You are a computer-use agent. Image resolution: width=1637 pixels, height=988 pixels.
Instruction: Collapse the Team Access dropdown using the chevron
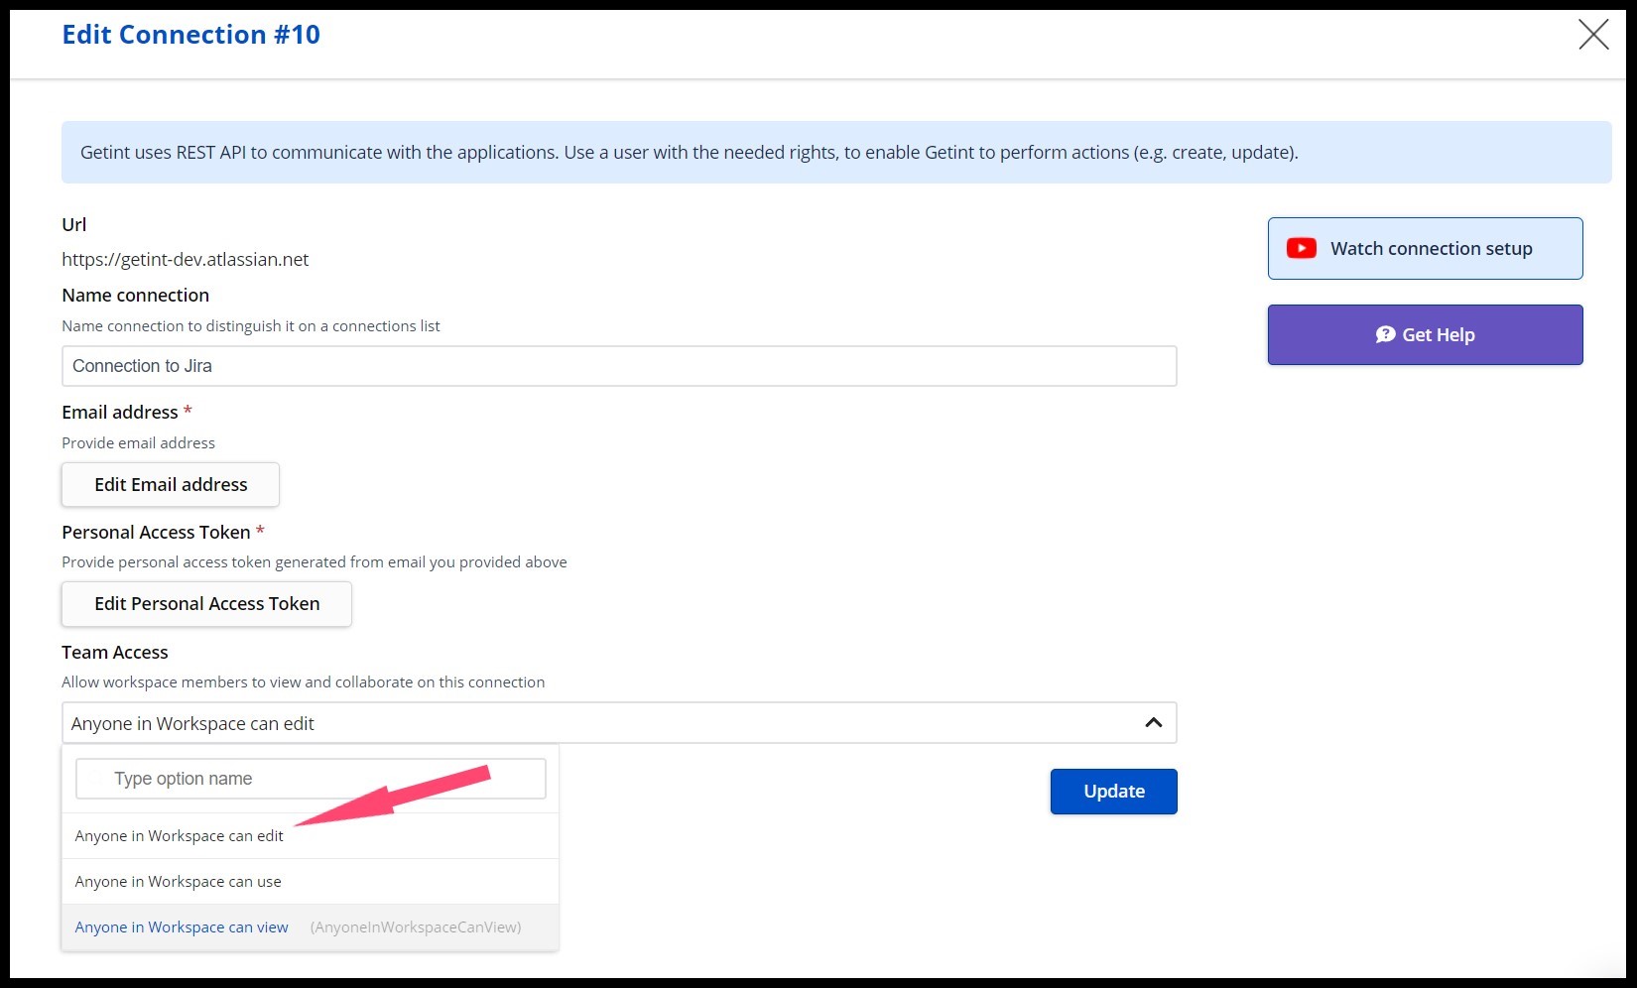point(1153,723)
